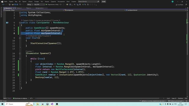
Task: Click the Start Without Debugging outline play icon
Action: [x=61, y=4]
